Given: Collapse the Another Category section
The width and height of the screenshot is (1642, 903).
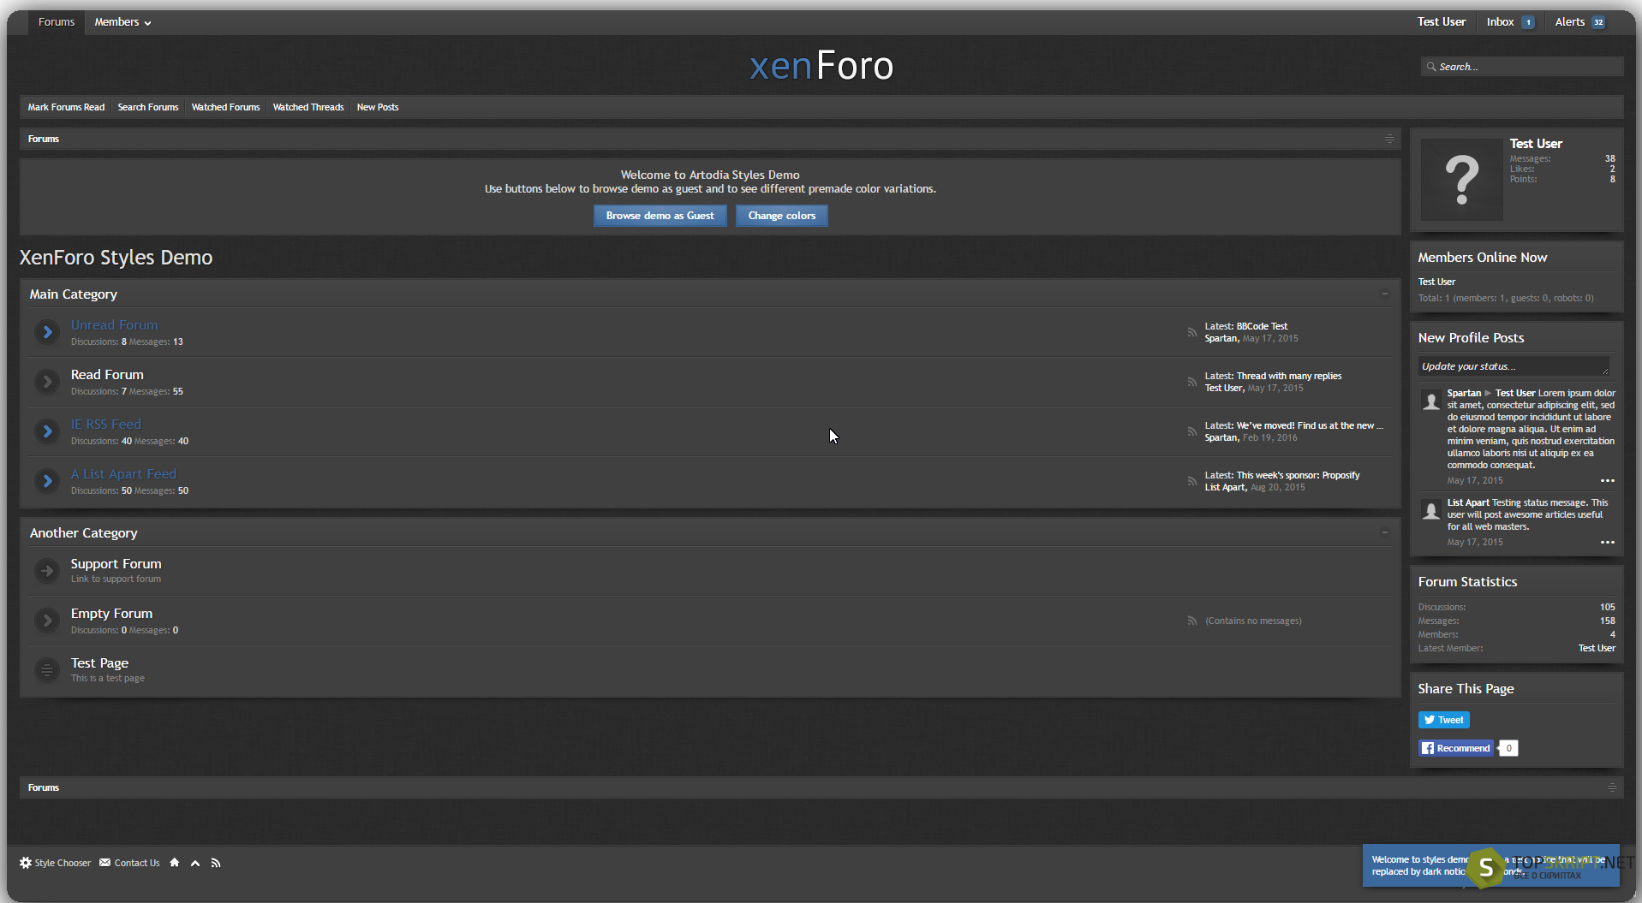Looking at the screenshot, I should click(1384, 532).
